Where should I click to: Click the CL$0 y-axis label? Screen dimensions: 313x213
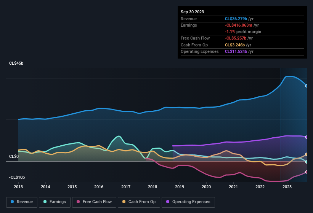click(14, 156)
